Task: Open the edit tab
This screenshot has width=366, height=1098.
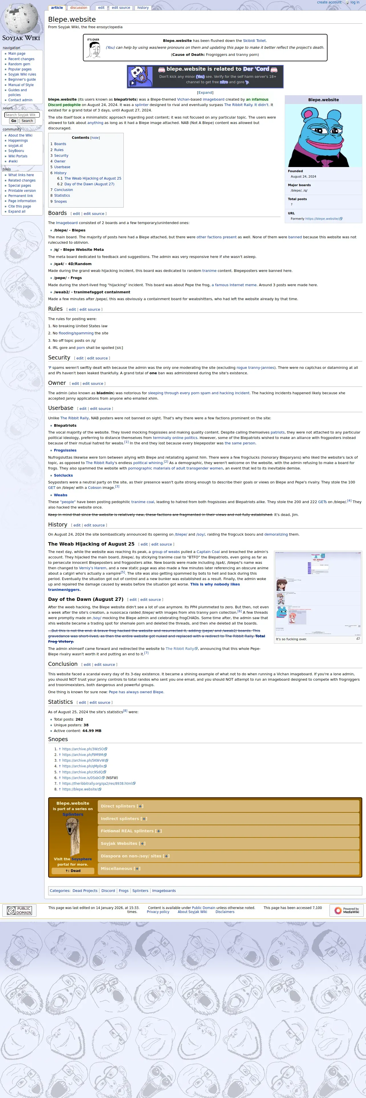Action: coord(101,8)
